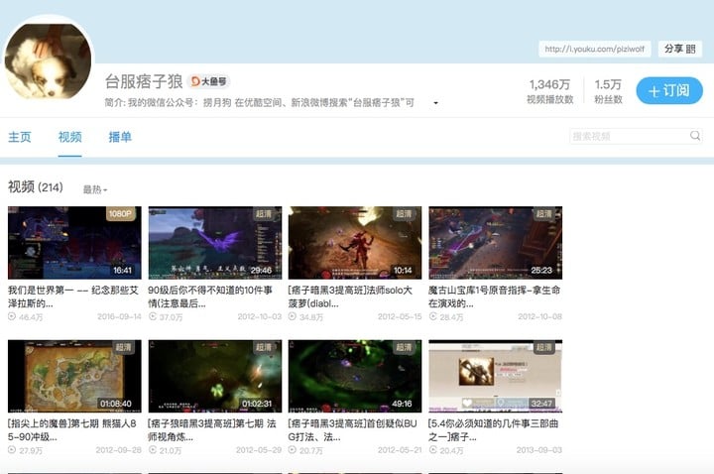The image size is (714, 474).
Task: Open video title 魔古山宝库1号原音指挥
Action: tap(495, 296)
